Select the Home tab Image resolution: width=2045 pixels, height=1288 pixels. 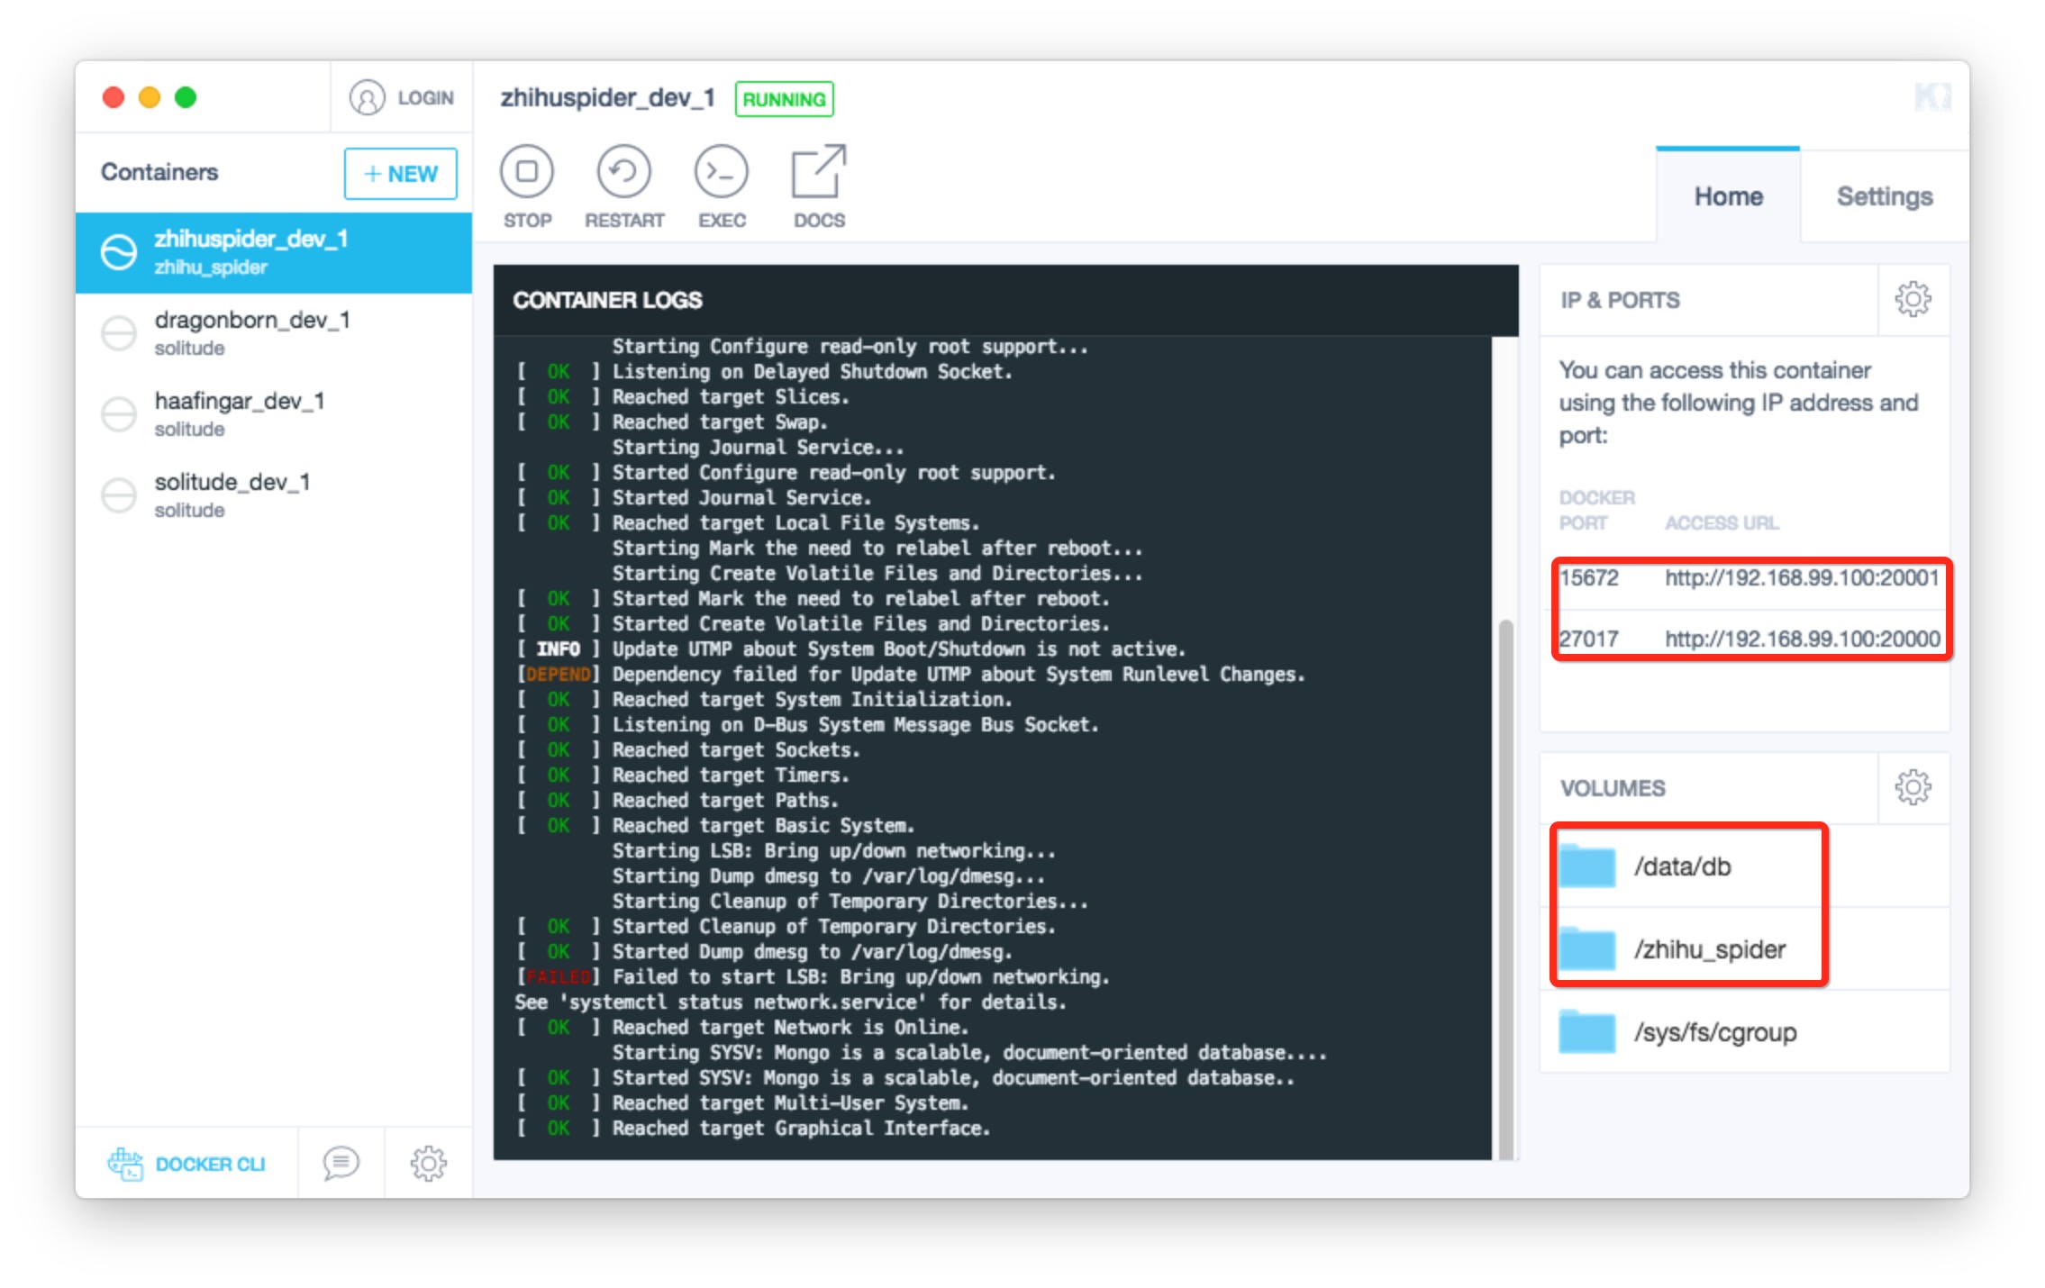coord(1727,196)
